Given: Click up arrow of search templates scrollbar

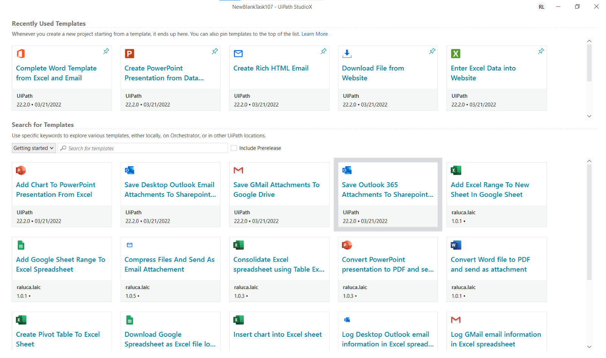Looking at the screenshot, I should [589, 161].
